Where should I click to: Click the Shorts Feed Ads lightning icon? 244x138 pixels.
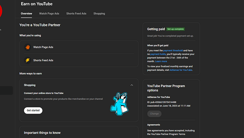click(x=28, y=60)
